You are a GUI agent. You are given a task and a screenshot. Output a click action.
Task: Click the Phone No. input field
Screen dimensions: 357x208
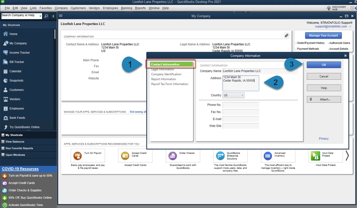(x=241, y=105)
